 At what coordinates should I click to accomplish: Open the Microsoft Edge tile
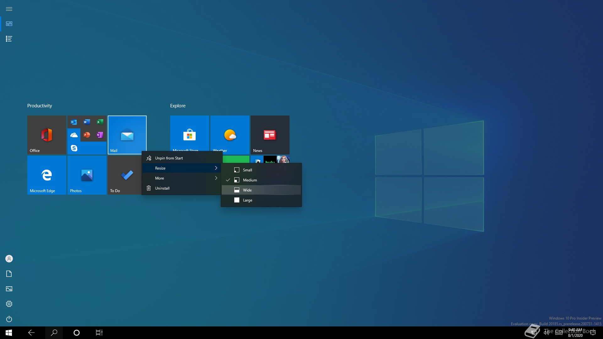click(47, 175)
